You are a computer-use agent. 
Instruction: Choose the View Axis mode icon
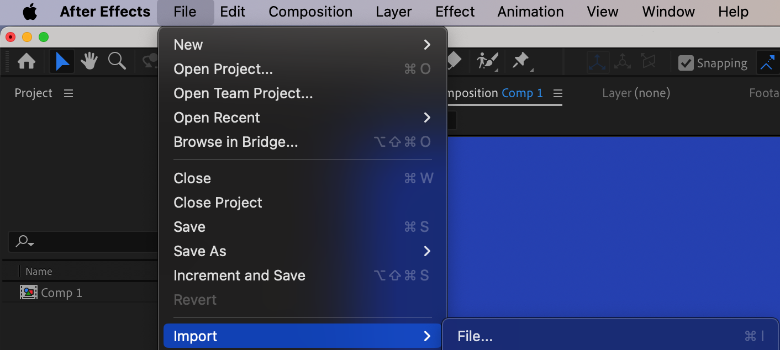[x=647, y=62]
